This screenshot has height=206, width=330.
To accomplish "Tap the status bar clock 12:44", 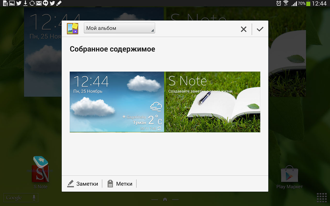I will pyautogui.click(x=319, y=3).
